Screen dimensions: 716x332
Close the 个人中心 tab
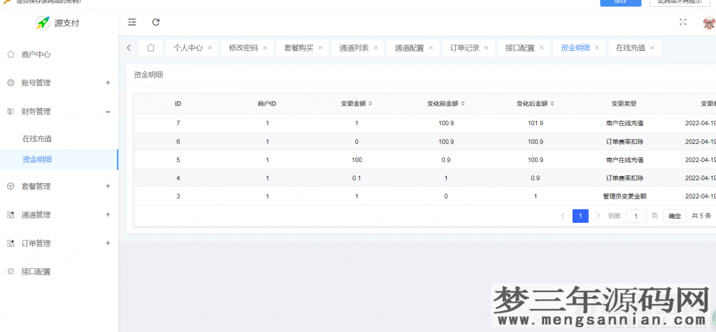tap(210, 48)
